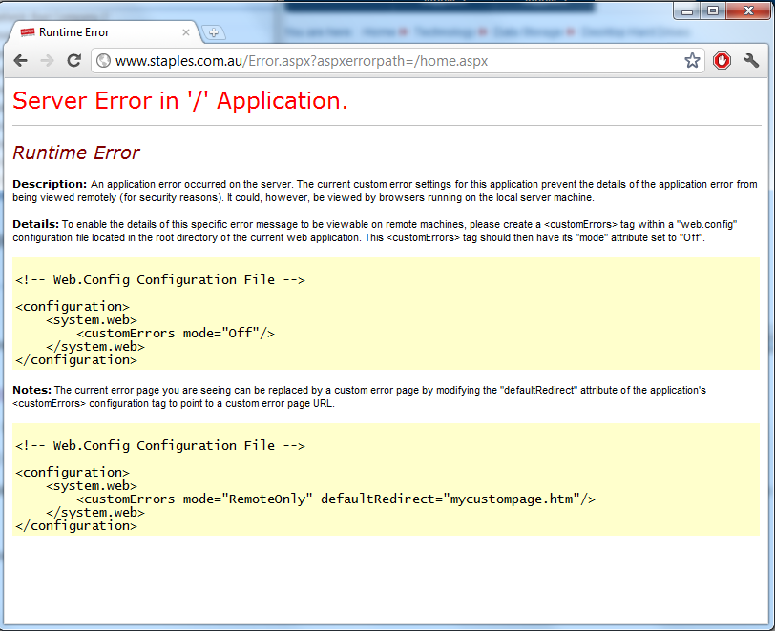The image size is (775, 631).
Task: Reload the Runtime Error page
Action: click(74, 61)
